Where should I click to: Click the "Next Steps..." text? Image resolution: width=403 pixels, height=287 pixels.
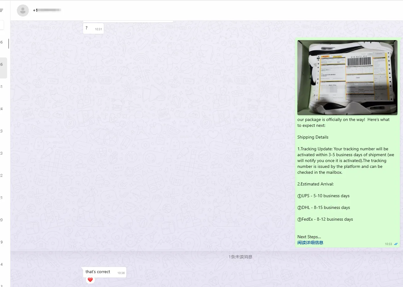point(309,237)
